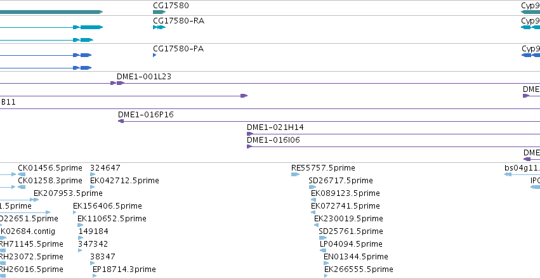
Task: Select the RE55757.5prime EST glyph
Action: [295, 174]
